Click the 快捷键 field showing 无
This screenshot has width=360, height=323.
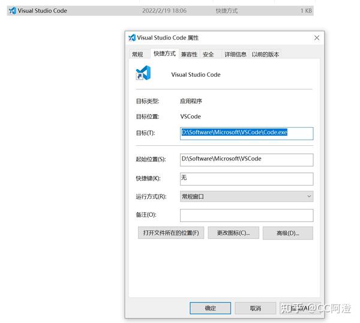click(247, 179)
